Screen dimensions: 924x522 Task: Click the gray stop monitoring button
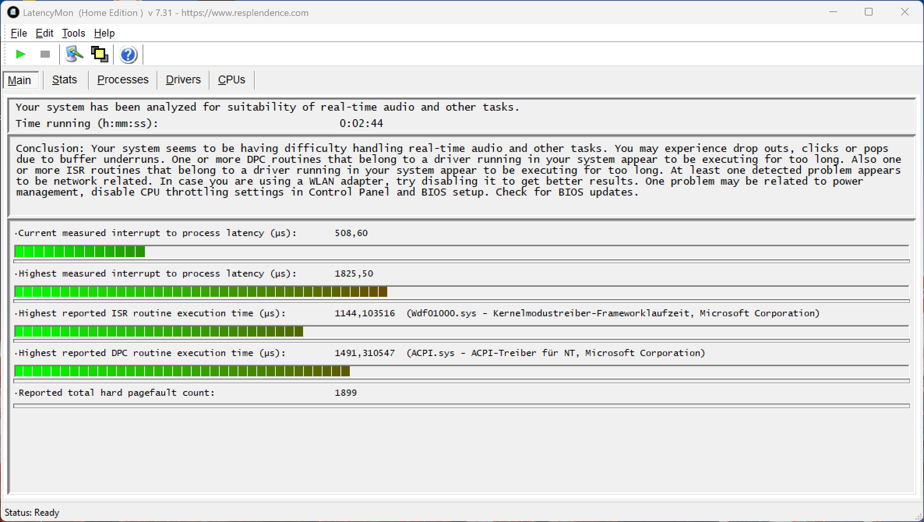45,54
